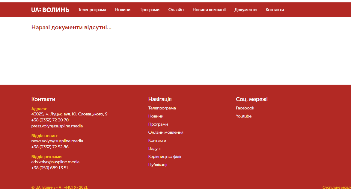
Task: Click the news.volyn@suspilne.media email link
Action: [57, 141]
